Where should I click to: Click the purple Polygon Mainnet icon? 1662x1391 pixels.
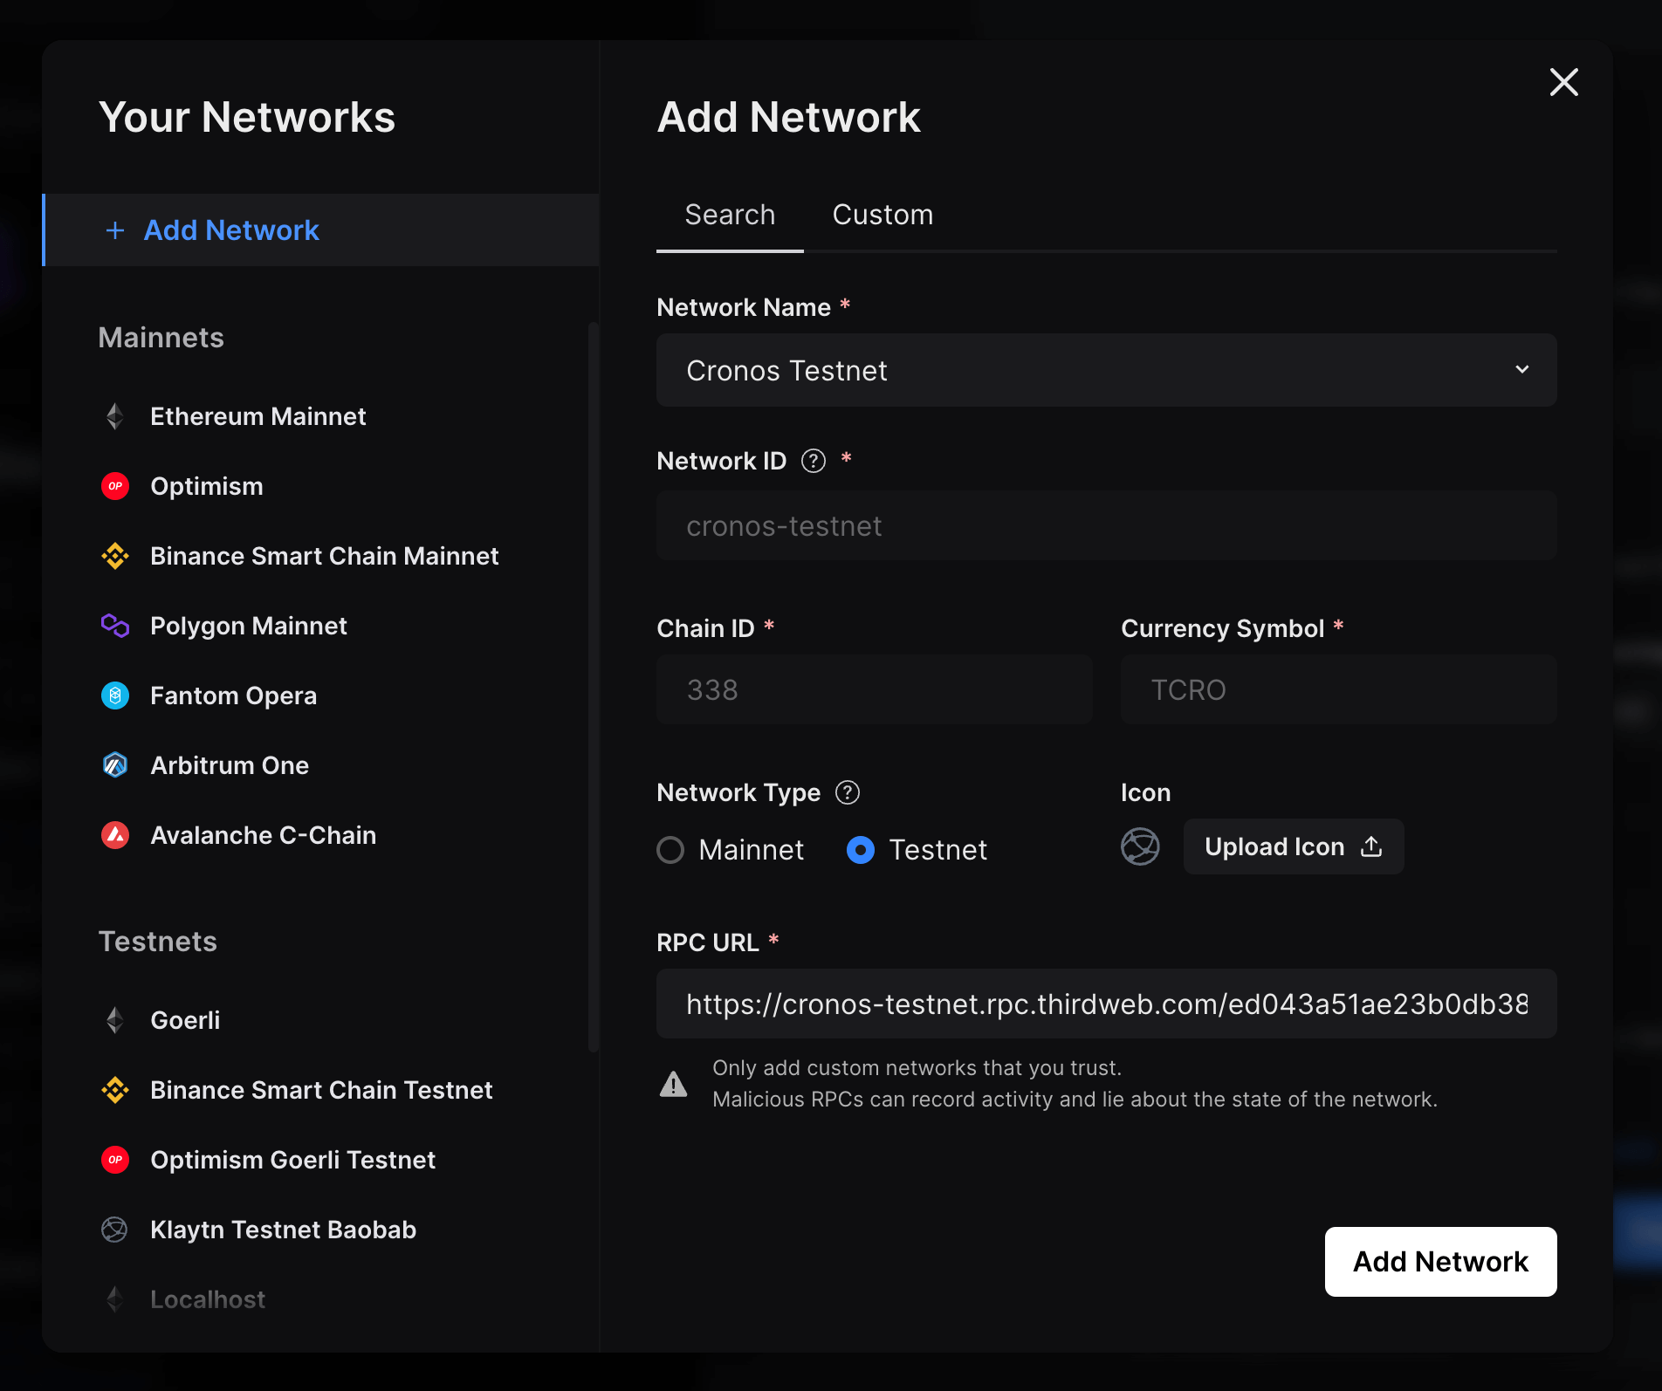pyautogui.click(x=115, y=626)
